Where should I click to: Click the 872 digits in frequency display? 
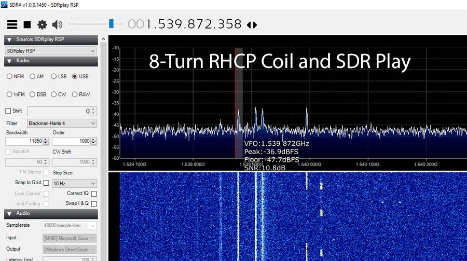coord(199,24)
